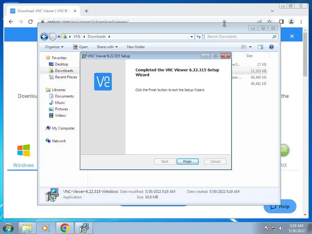The height and width of the screenshot is (234, 312).
Task: Click Downloads in the address breadcrumb
Action: (x=97, y=37)
